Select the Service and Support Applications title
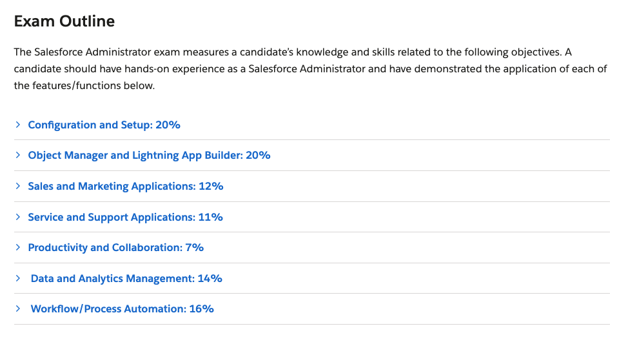Screen dimensions: 628x344 (x=111, y=217)
